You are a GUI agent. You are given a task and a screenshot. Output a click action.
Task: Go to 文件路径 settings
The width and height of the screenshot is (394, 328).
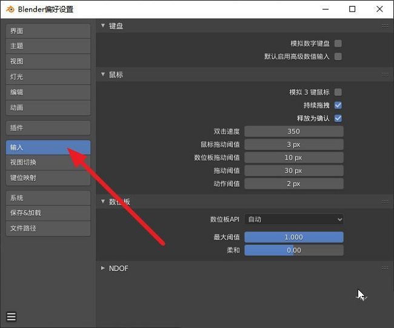coord(48,229)
